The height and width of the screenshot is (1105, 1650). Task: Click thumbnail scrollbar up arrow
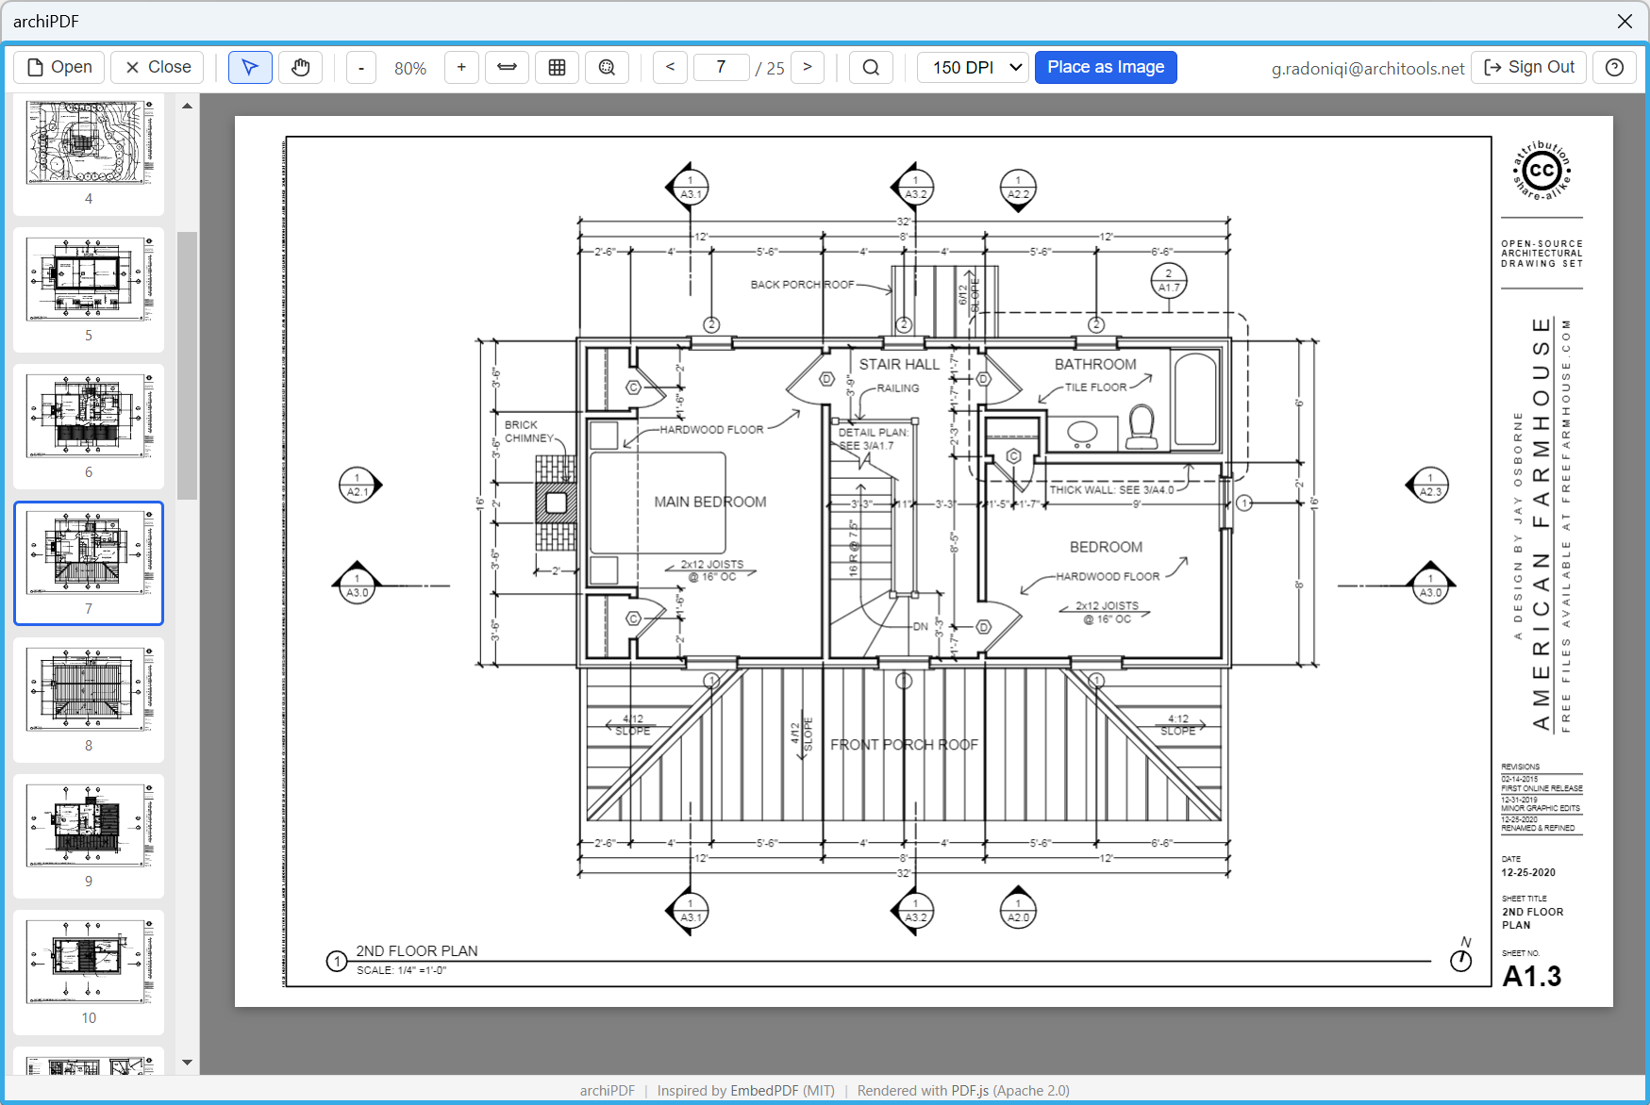[187, 106]
